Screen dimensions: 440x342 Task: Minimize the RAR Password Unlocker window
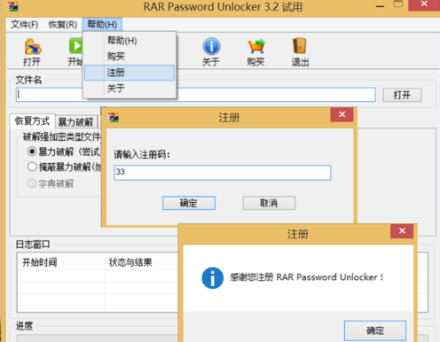tap(380, 6)
